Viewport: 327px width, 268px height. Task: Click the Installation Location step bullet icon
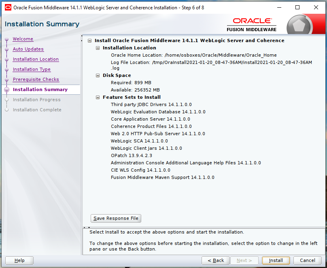[x=6, y=60]
